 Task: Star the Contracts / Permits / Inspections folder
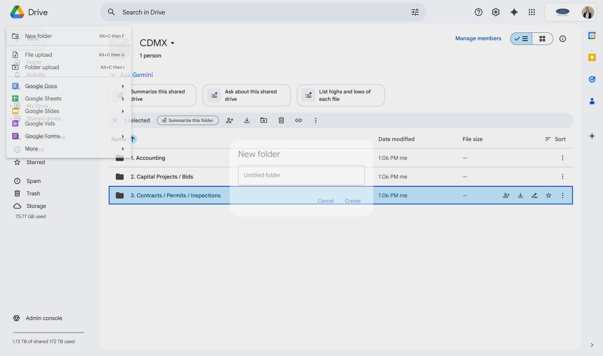click(548, 195)
